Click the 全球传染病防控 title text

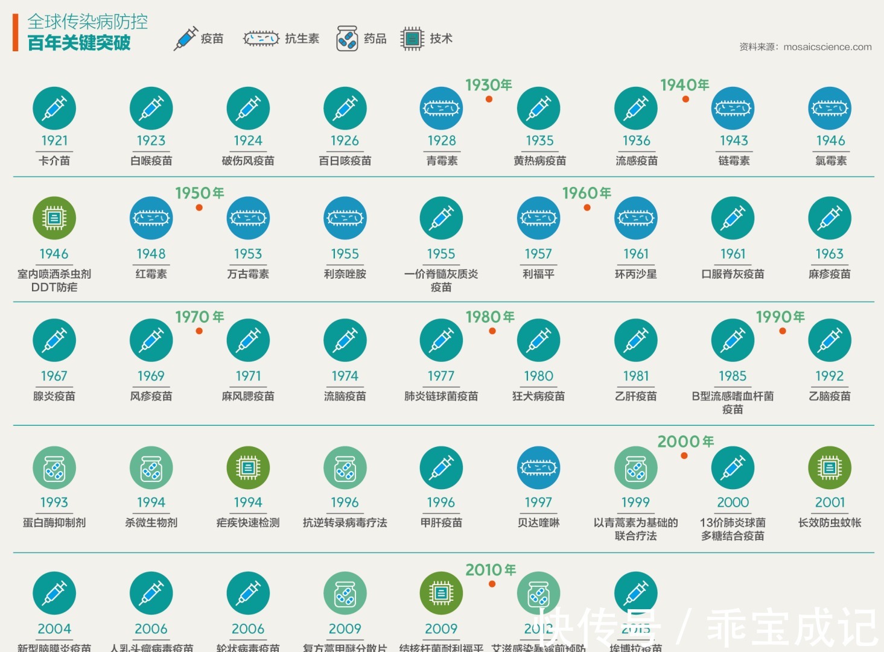pos(87,22)
